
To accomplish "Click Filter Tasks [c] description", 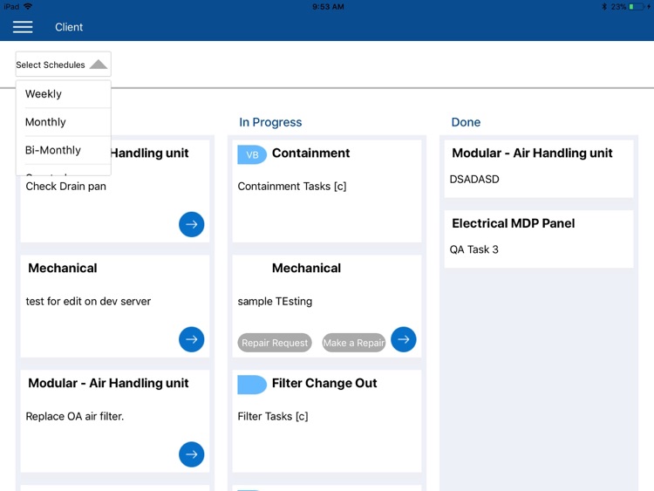I will tap(273, 416).
